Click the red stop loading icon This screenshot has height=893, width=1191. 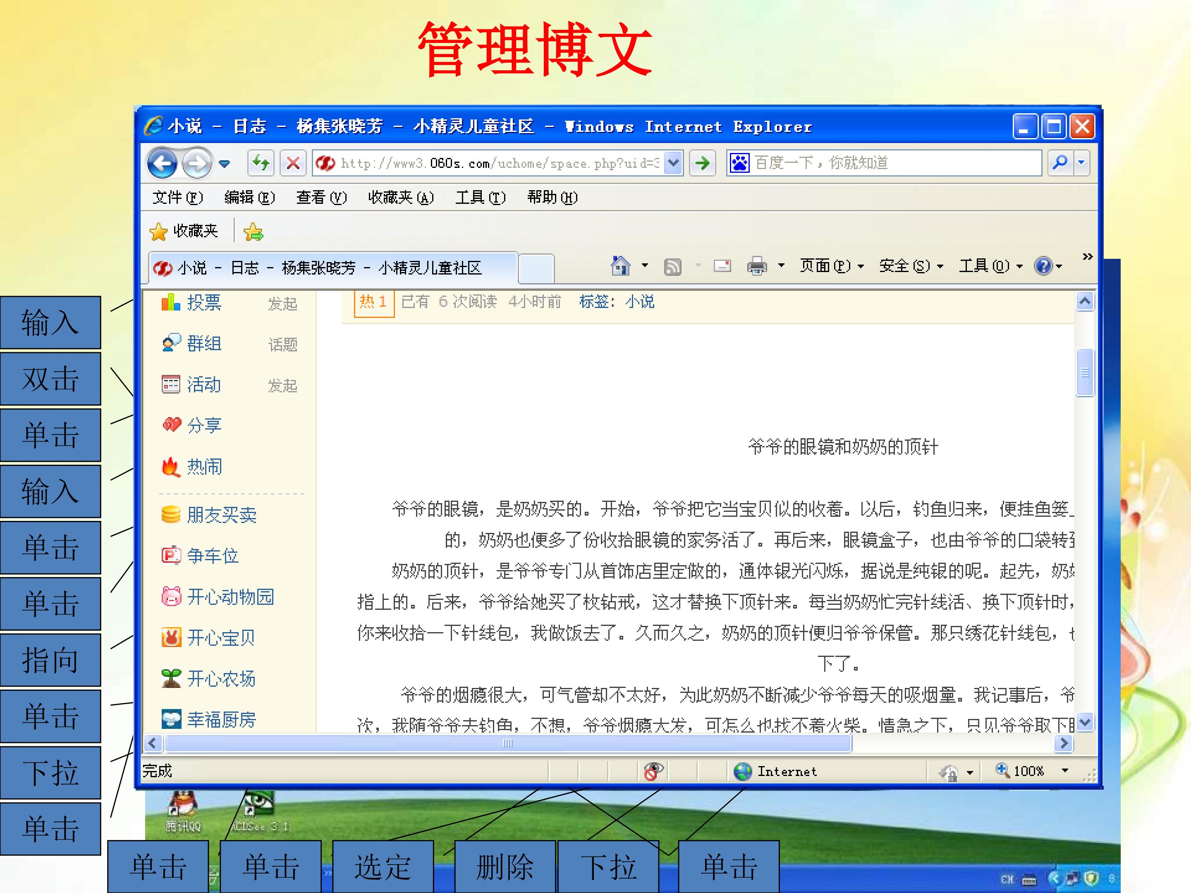click(293, 163)
